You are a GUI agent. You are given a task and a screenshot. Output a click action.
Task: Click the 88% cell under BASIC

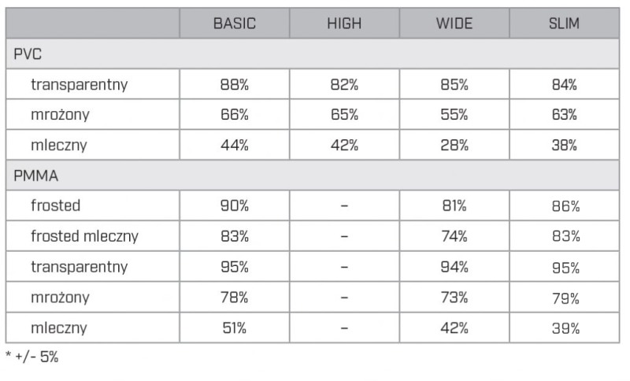234,84
